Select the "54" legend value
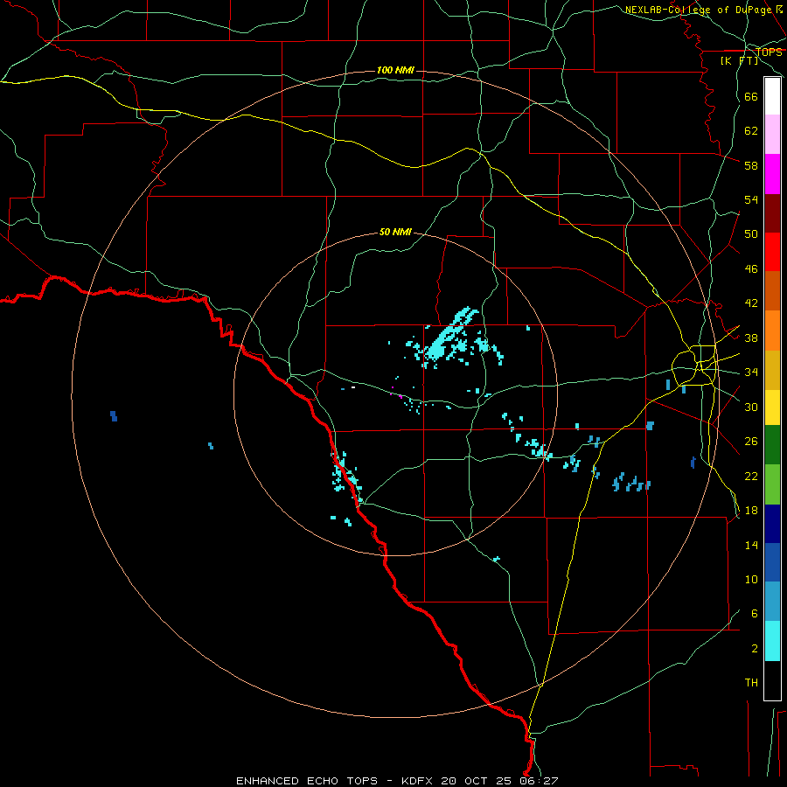 pyautogui.click(x=751, y=199)
